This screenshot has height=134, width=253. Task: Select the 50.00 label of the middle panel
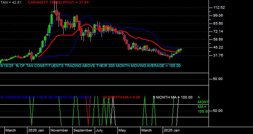tap(218, 79)
